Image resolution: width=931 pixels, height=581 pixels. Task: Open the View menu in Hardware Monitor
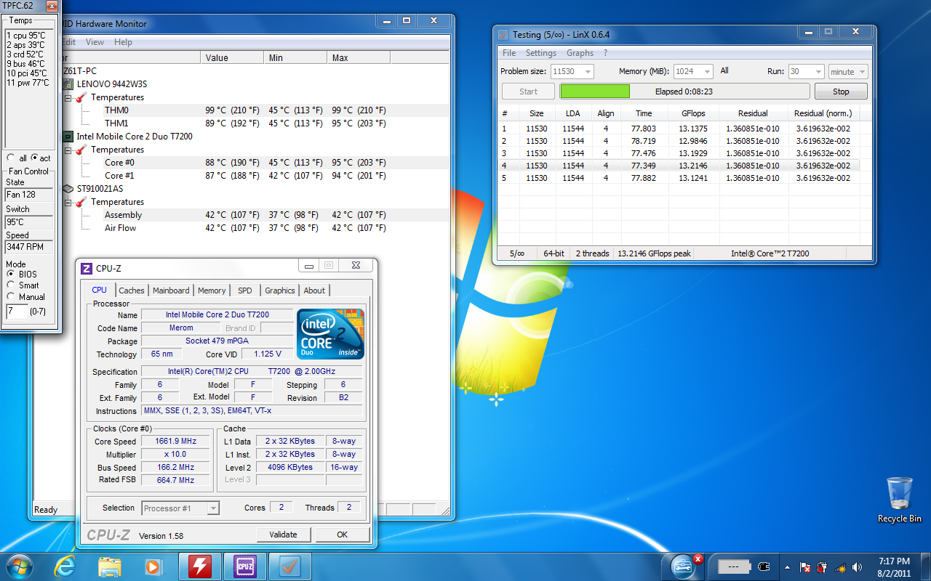(x=95, y=42)
